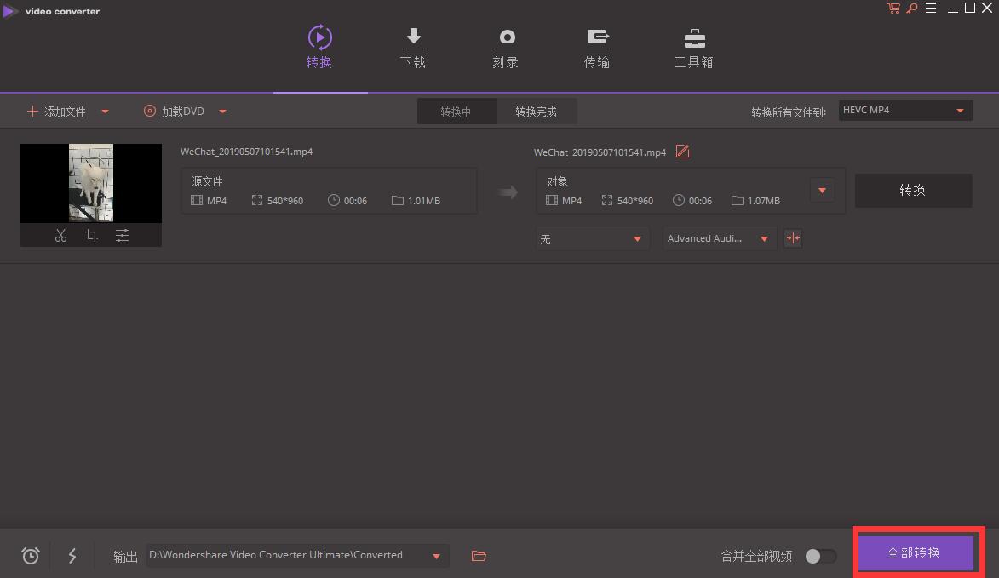The image size is (999, 578).
Task: Enable the 合并全部视频 merge switch
Action: pos(819,555)
